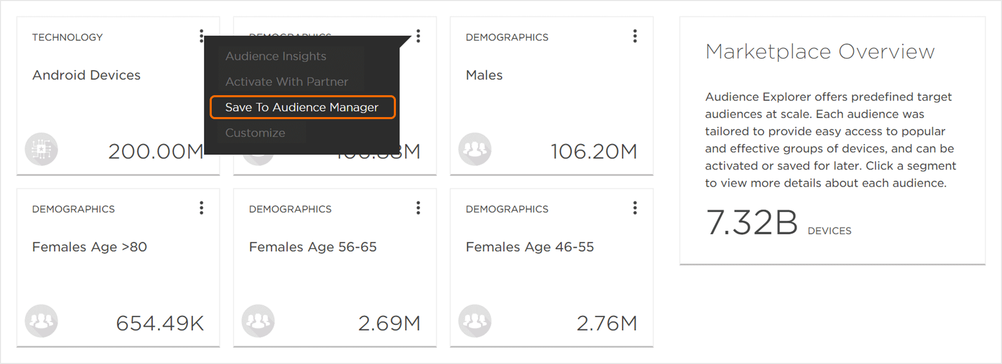Open the Females Age 56-65 segment title

pos(313,247)
